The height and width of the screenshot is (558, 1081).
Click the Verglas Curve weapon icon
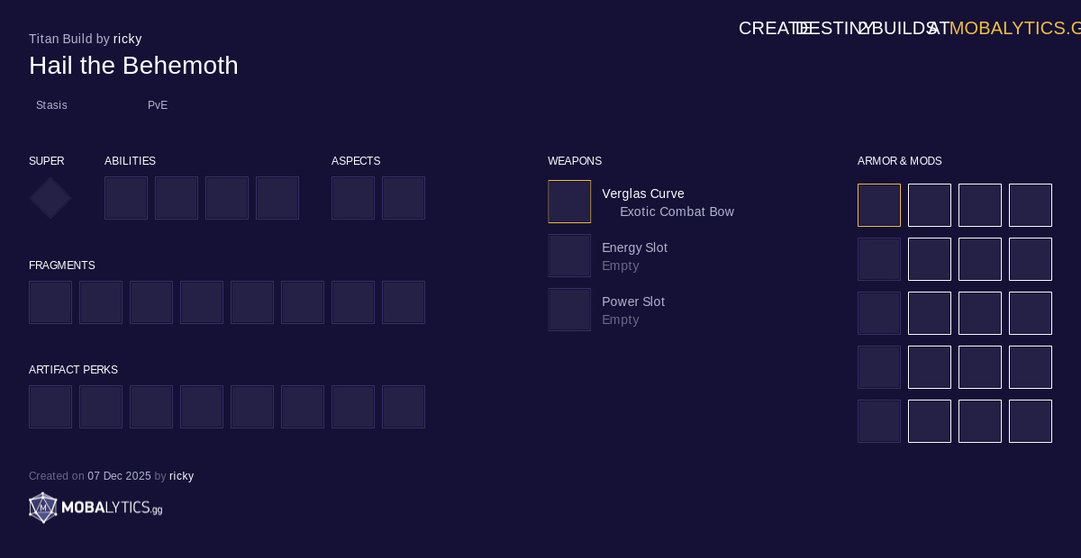(569, 202)
